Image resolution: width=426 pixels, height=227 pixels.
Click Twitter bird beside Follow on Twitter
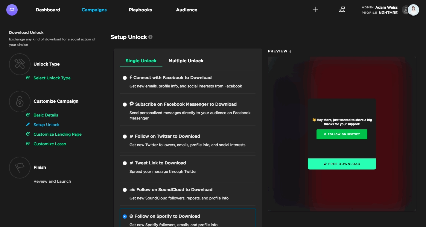click(x=131, y=136)
